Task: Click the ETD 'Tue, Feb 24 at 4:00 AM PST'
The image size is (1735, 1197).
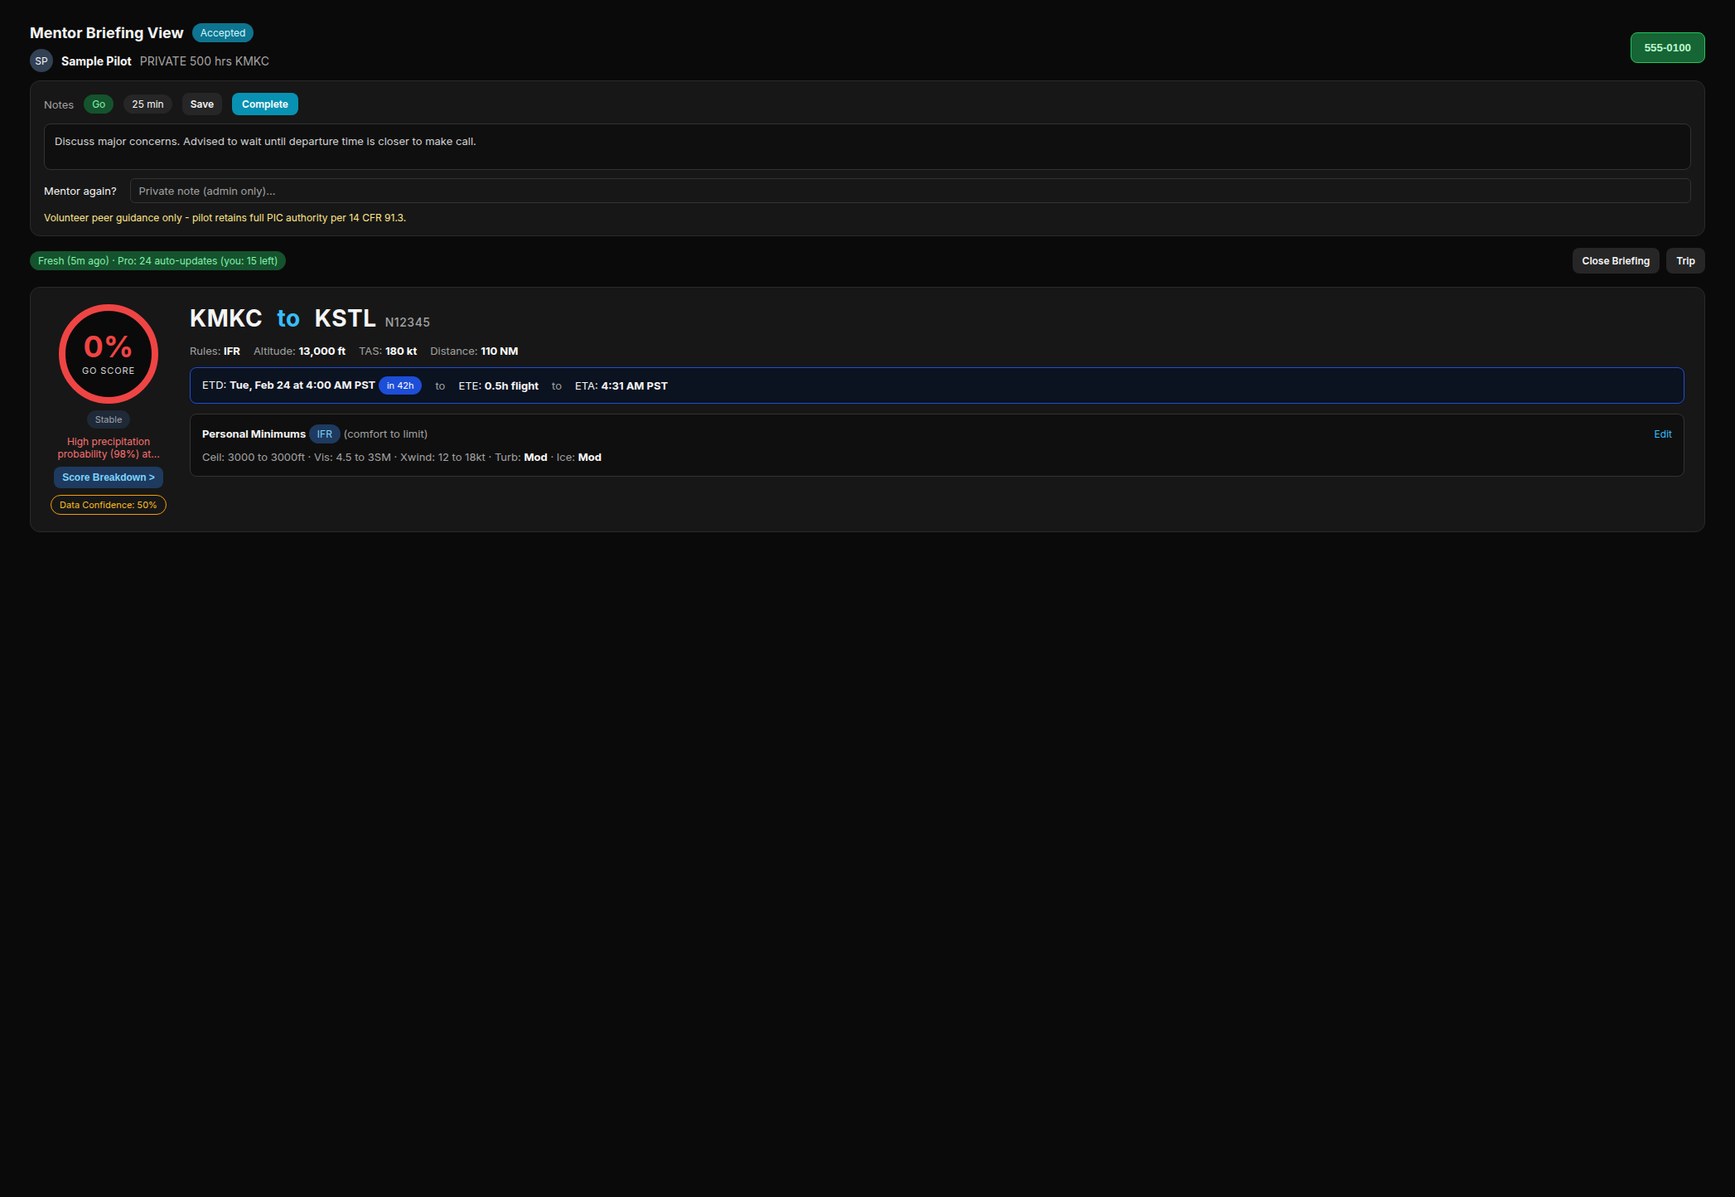Action: (x=302, y=385)
